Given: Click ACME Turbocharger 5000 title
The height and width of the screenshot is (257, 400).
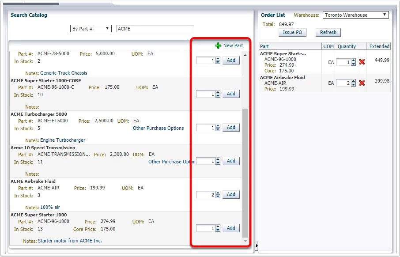Looking at the screenshot, I should point(39,114).
